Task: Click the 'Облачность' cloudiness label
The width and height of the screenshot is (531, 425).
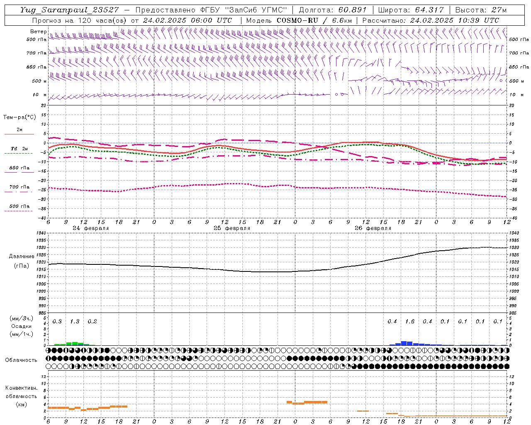Action: [x=21, y=360]
